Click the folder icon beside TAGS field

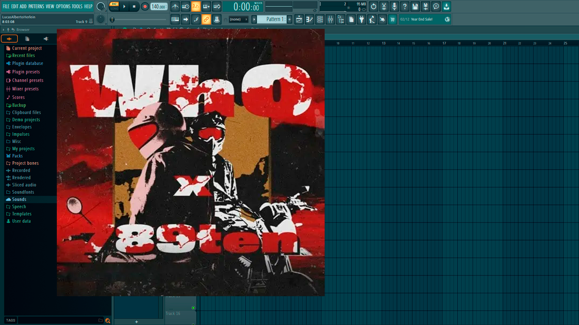point(100,320)
